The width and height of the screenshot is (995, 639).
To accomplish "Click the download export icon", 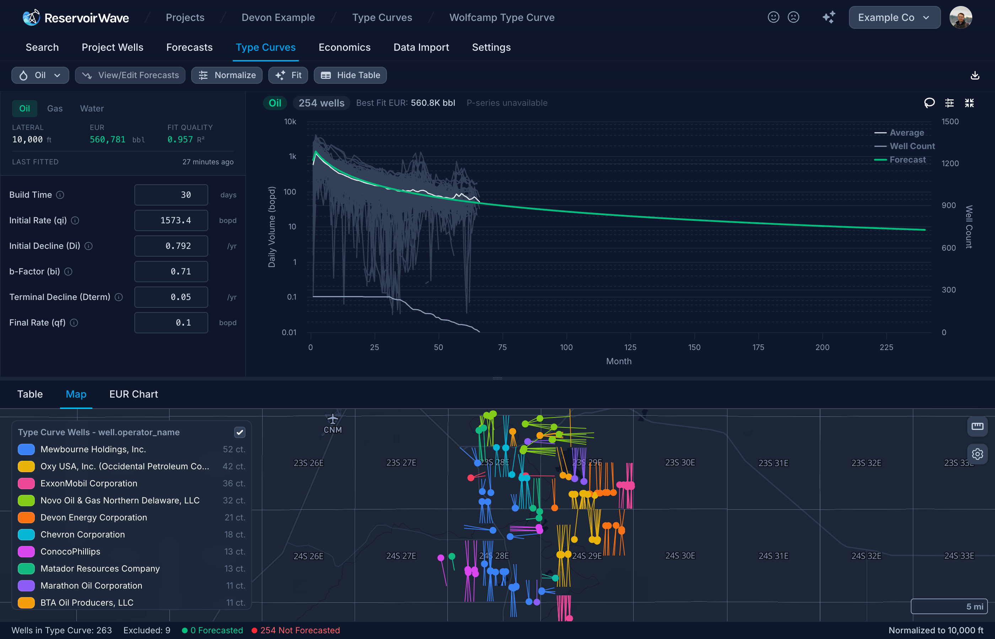I will (975, 75).
